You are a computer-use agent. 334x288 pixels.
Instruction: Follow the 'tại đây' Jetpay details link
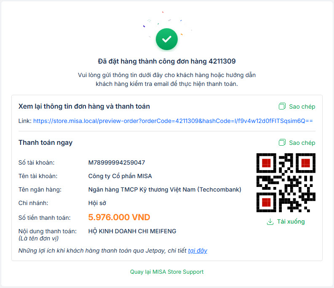click(x=198, y=251)
